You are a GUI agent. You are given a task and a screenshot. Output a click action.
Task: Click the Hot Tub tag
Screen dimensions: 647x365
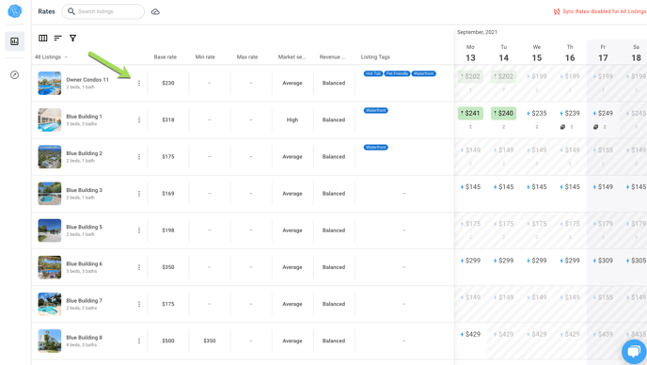(x=373, y=73)
